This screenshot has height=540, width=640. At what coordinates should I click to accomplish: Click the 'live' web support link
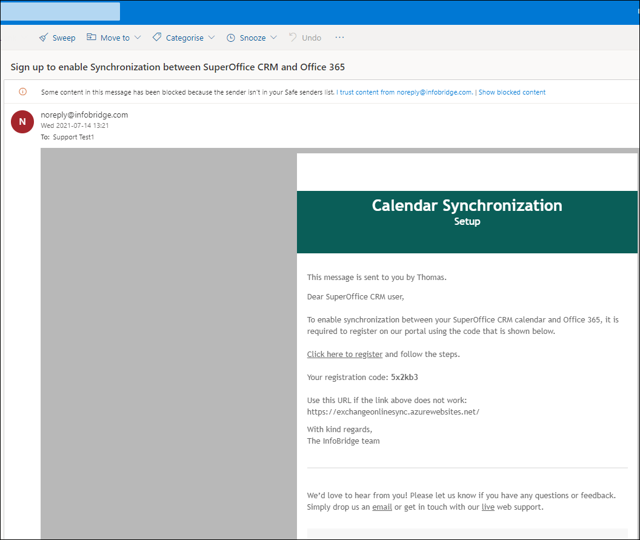(488, 507)
